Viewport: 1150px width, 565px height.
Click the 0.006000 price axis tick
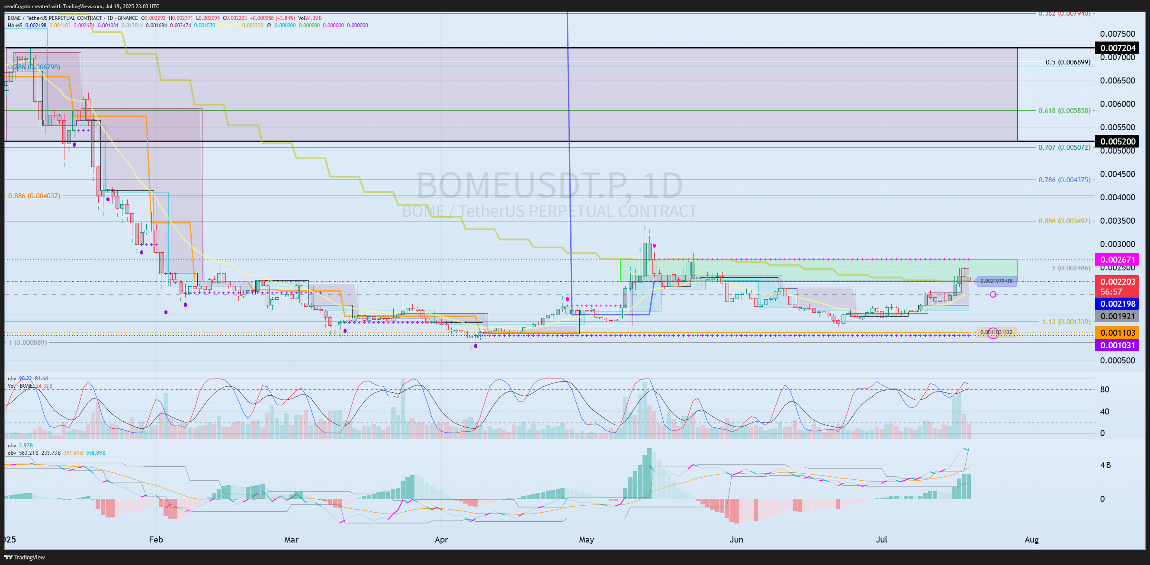click(x=1117, y=104)
